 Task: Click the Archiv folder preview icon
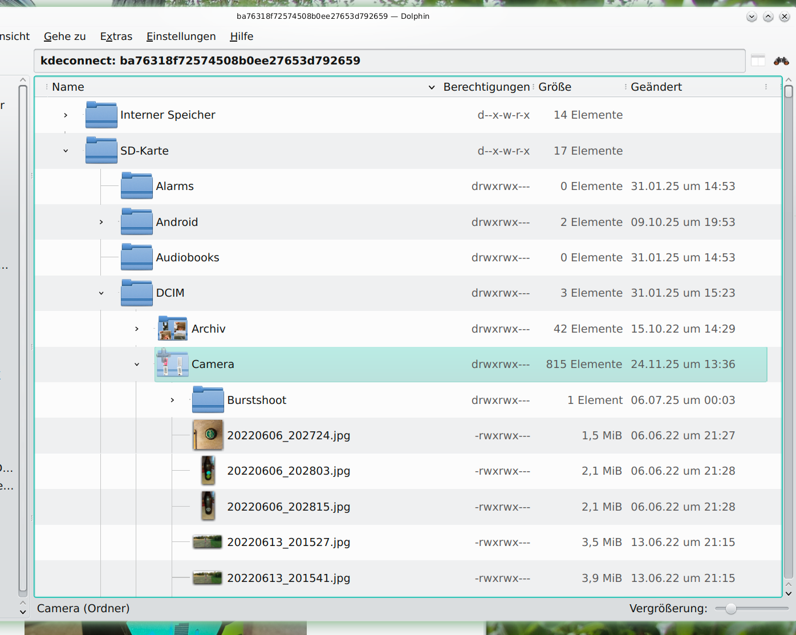click(x=172, y=329)
